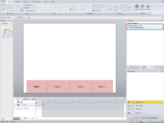This screenshot has height=123, width=164.
Task: Toggle visibility of the Menu open layer
Action: [x=129, y=105]
